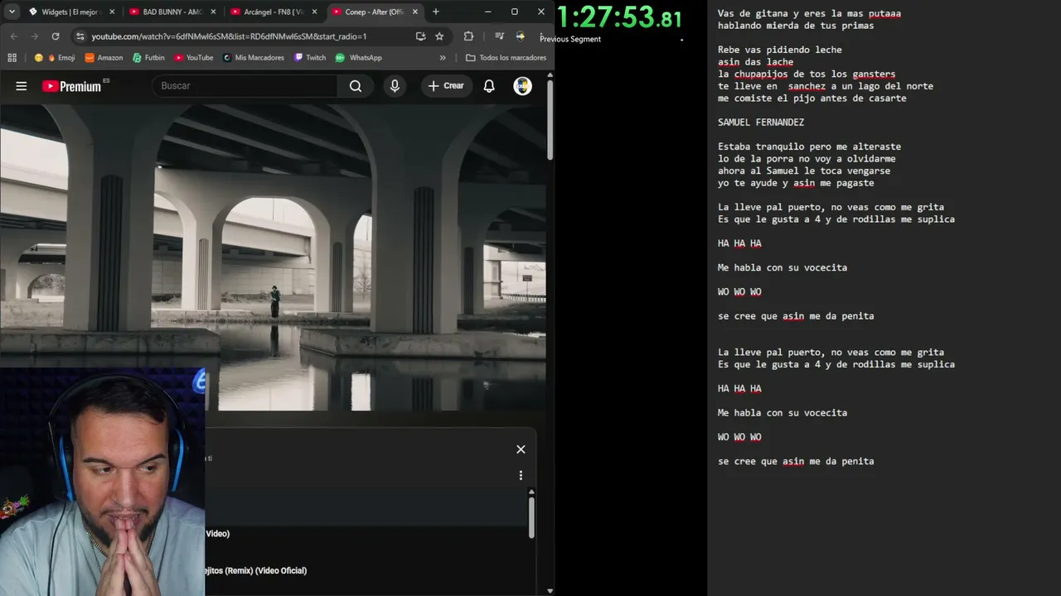The image size is (1061, 596).
Task: Open the Mis Marcadores bookmark
Action: coord(253,58)
